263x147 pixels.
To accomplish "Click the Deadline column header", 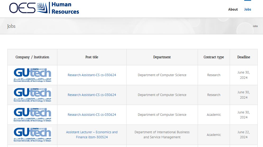I will pyautogui.click(x=243, y=57).
